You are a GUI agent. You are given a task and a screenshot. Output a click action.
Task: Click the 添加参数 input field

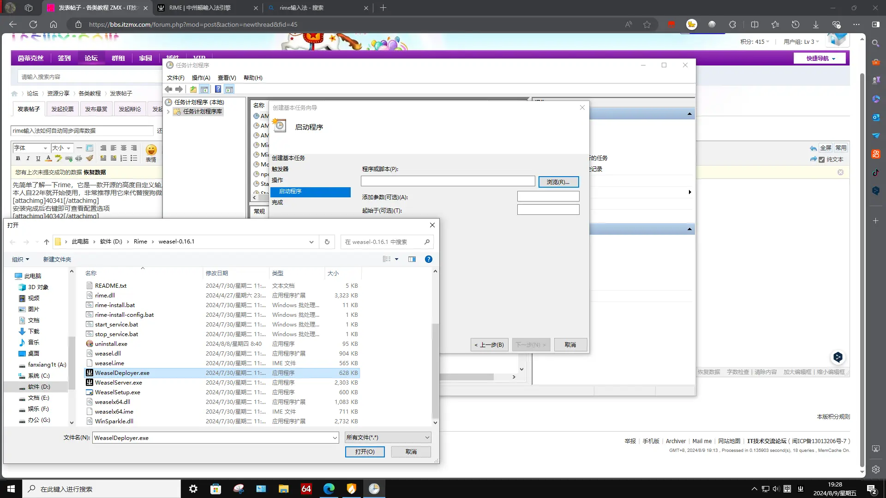(548, 196)
